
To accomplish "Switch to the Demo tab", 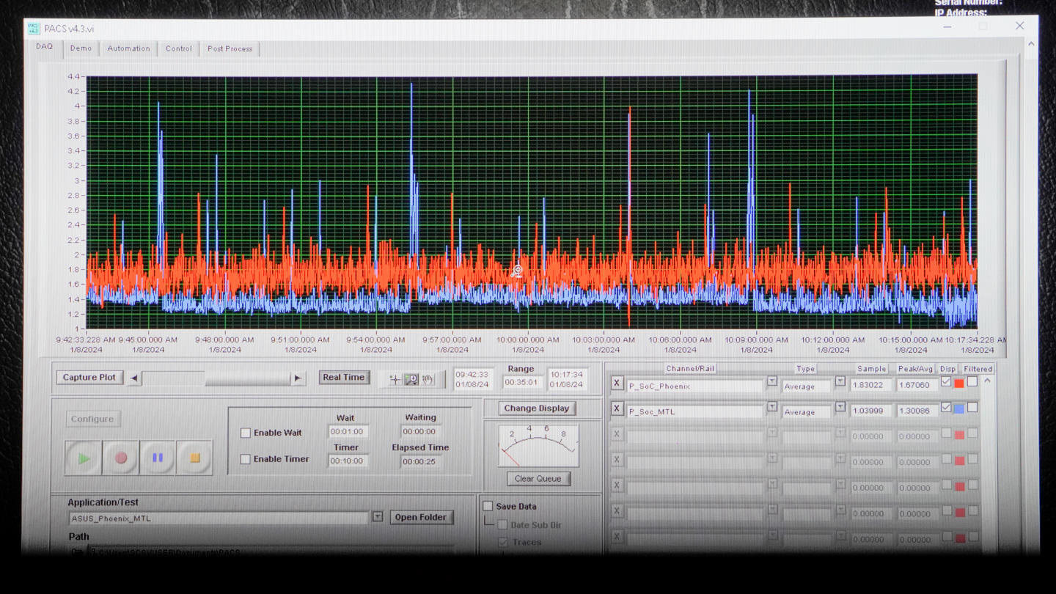I will (x=81, y=48).
